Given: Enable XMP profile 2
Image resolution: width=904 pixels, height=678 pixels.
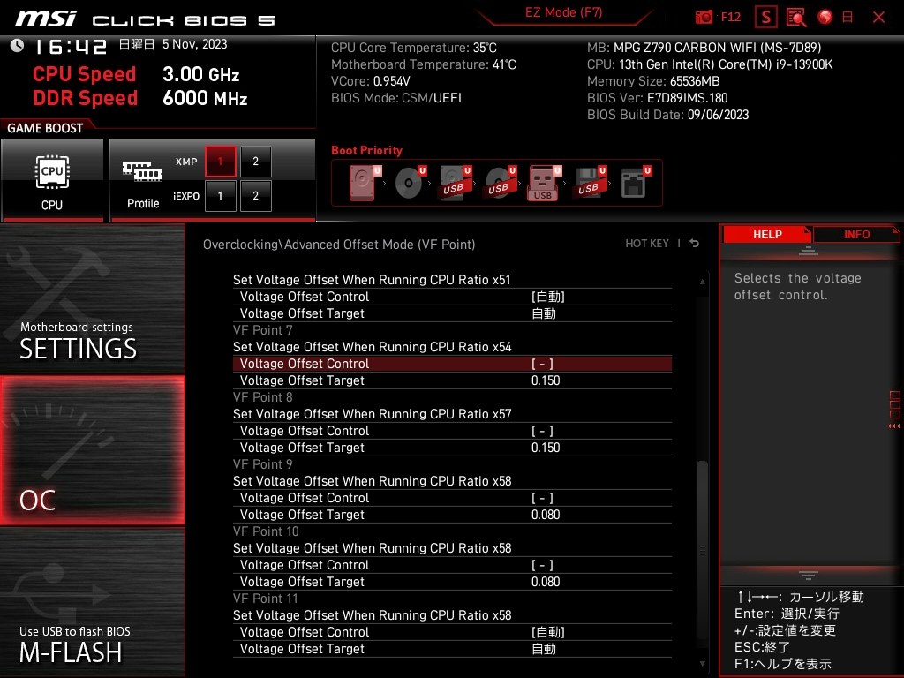Looking at the screenshot, I should pos(255,162).
